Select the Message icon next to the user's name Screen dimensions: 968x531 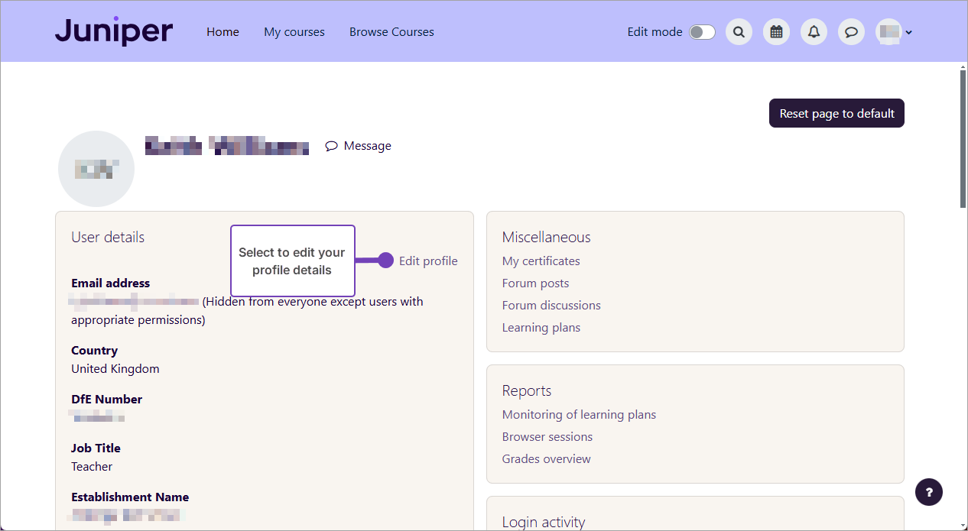click(332, 145)
